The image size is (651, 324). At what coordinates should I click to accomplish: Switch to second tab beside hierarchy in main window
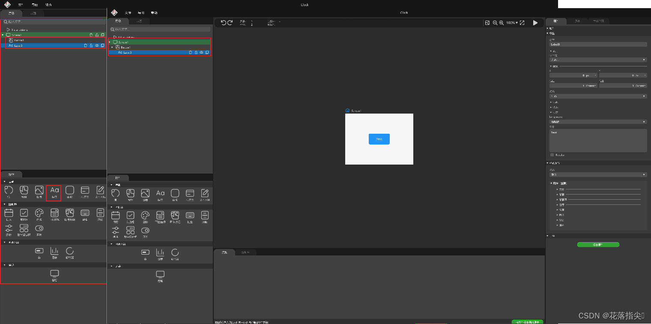point(139,21)
